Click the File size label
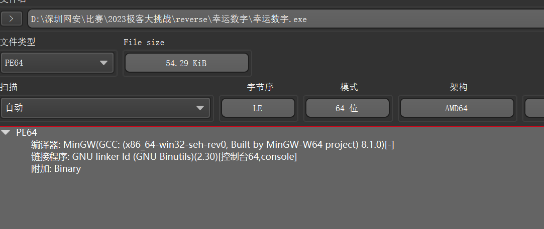544x229 pixels. tap(144, 43)
